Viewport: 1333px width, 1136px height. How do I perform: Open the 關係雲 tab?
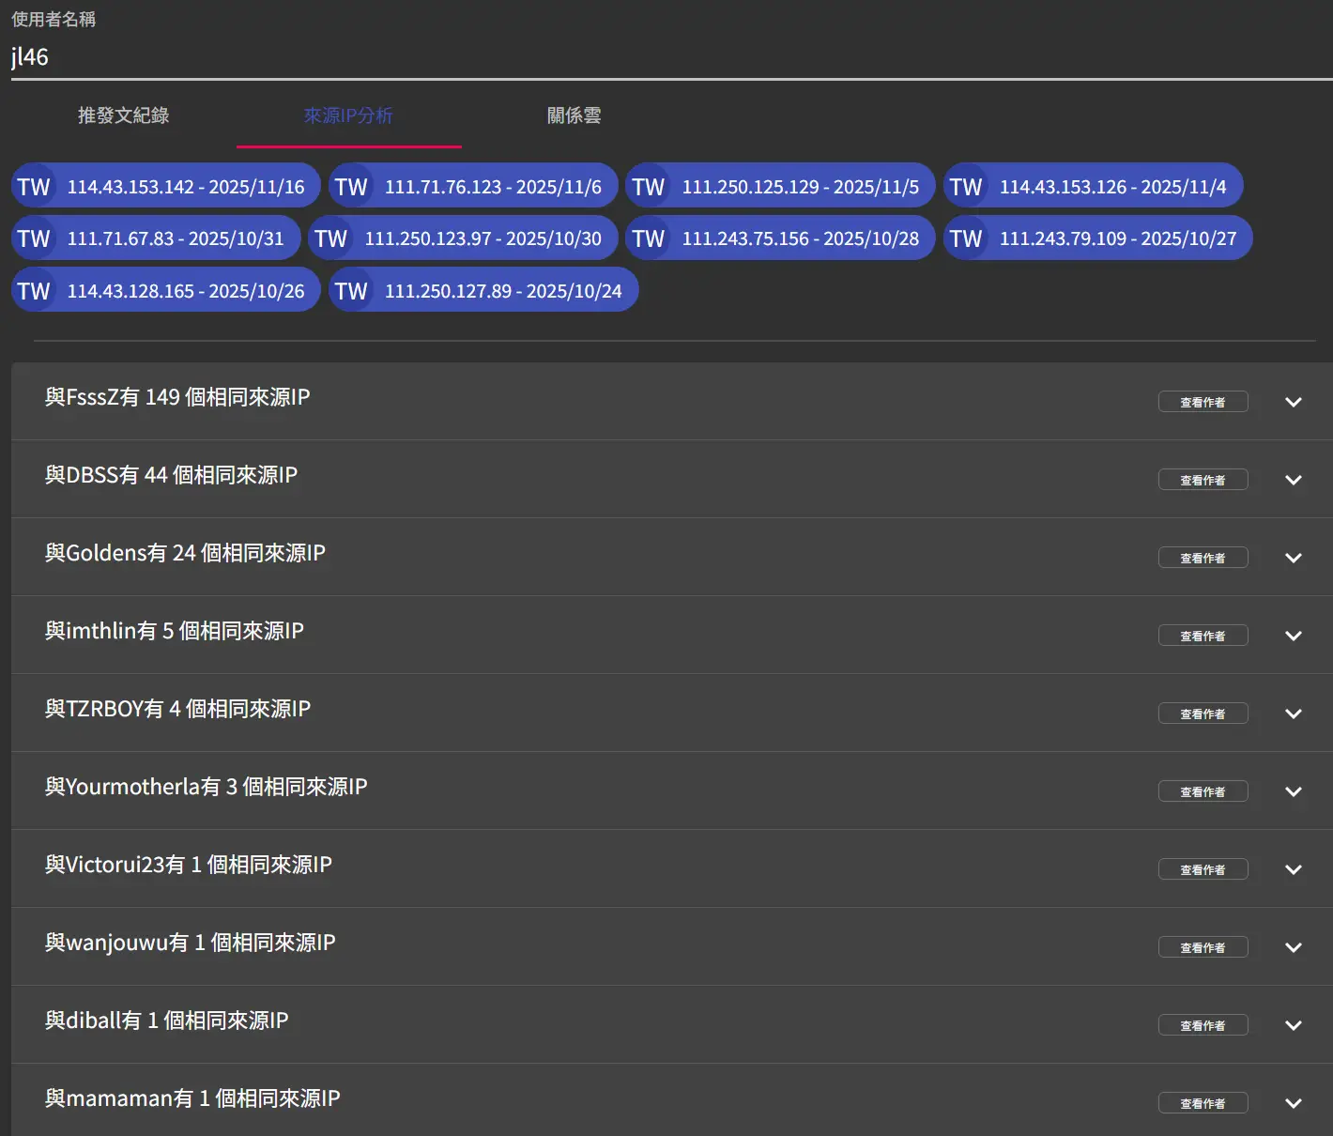pos(574,115)
